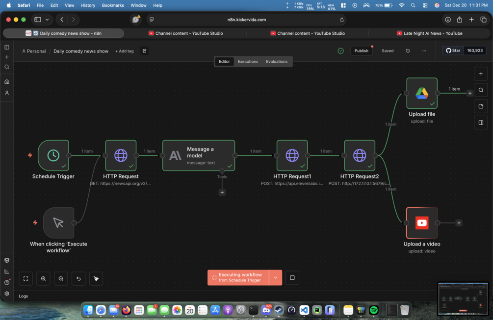Screen dimensions: 493x320
Task: Select the manual Execute workflow trigger node
Action: (x=58, y=222)
